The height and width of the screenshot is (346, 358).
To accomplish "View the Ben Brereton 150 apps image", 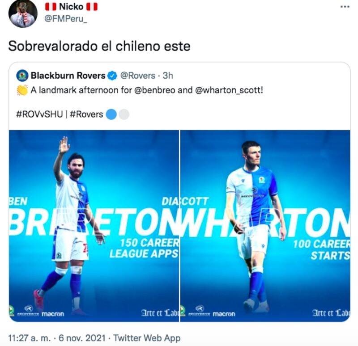I will tap(94, 226).
